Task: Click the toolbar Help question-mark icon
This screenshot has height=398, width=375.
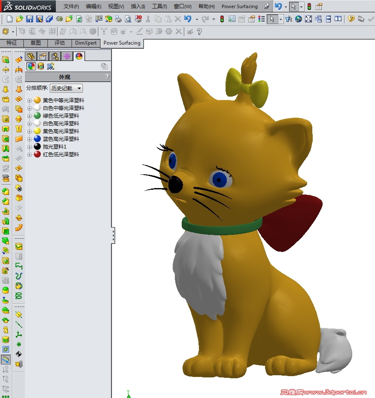Action: coord(351,20)
